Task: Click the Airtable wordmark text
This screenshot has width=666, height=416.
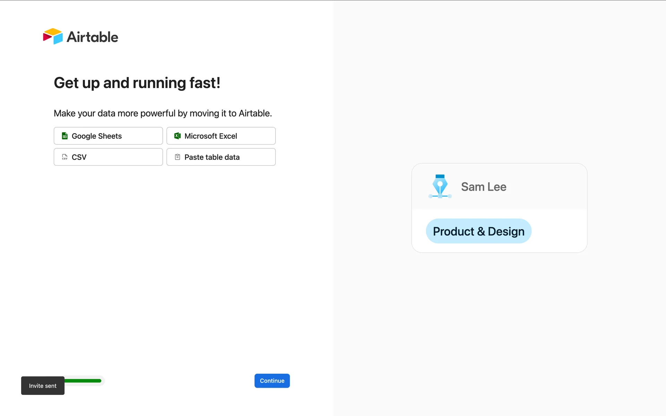Action: coord(92,37)
